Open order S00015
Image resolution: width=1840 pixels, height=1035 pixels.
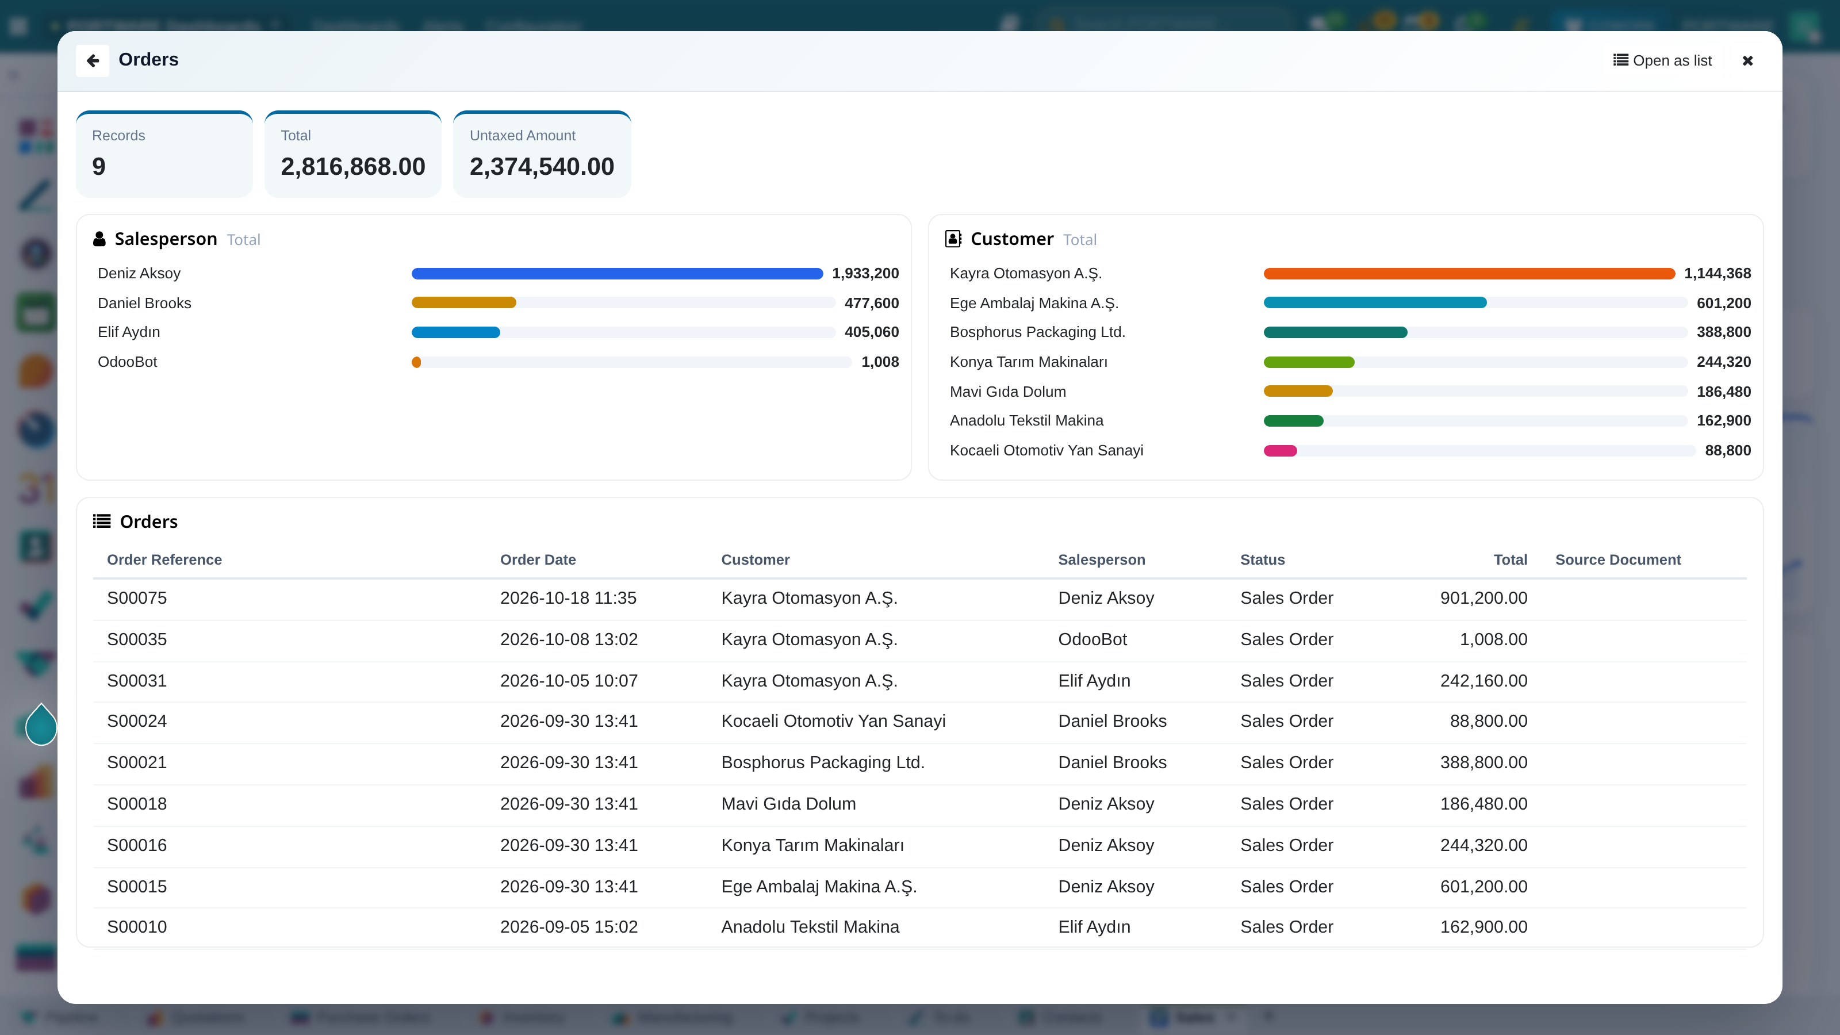point(919,887)
